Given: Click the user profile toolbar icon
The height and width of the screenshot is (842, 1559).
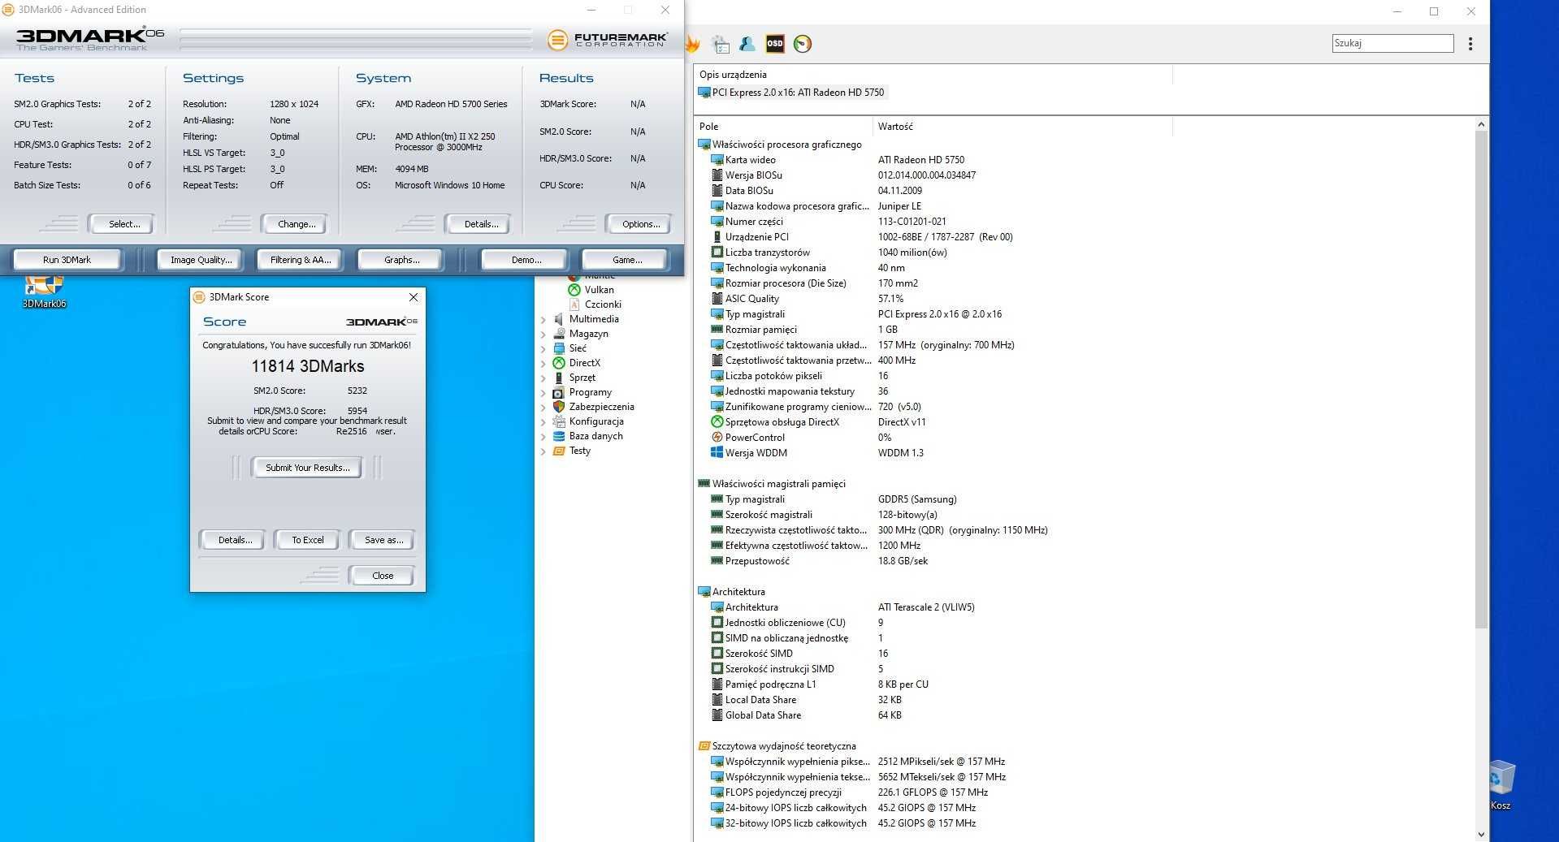Looking at the screenshot, I should point(747,44).
